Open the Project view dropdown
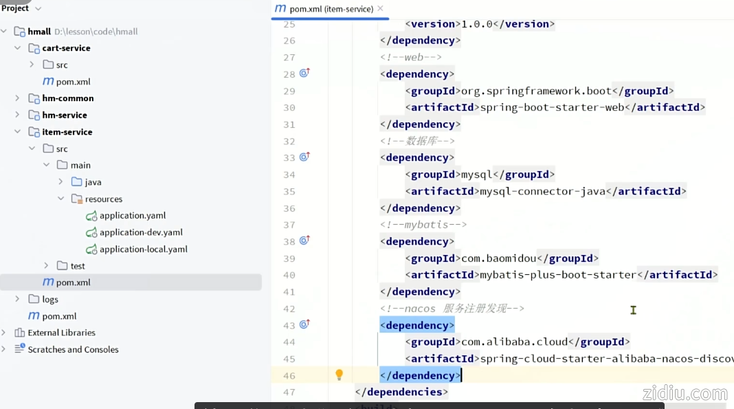The image size is (734, 409). pyautogui.click(x=38, y=8)
